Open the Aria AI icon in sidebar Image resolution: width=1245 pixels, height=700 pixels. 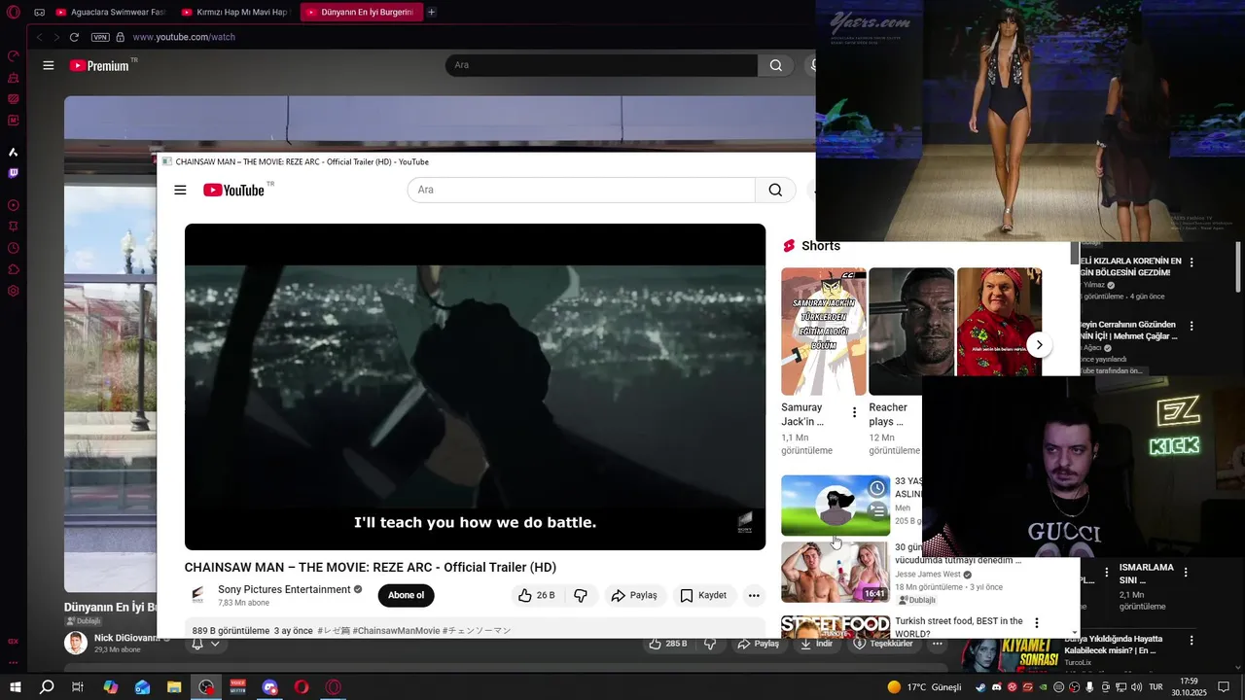click(13, 152)
